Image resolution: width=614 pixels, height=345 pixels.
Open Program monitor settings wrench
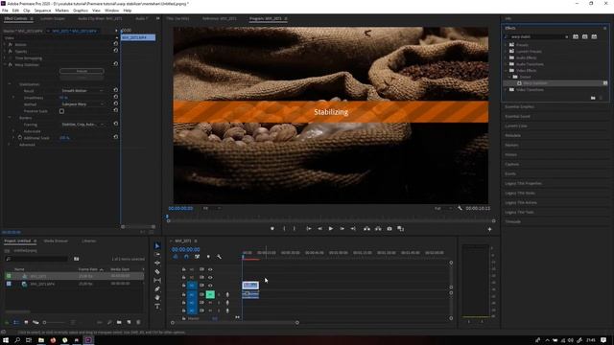[460, 208]
